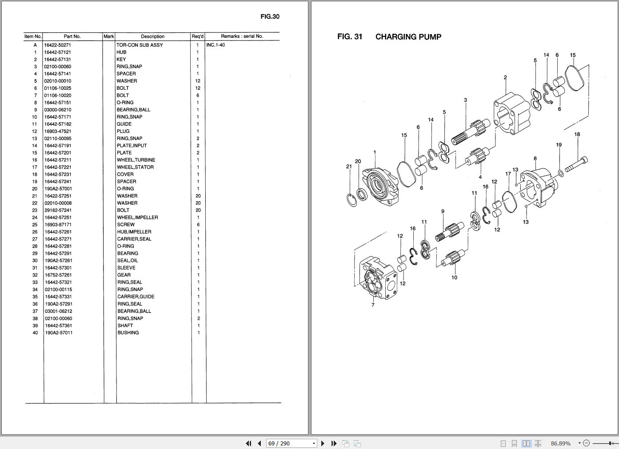Zoom out using the minus icon
Viewport: 619px width, 449px height.
click(x=586, y=443)
